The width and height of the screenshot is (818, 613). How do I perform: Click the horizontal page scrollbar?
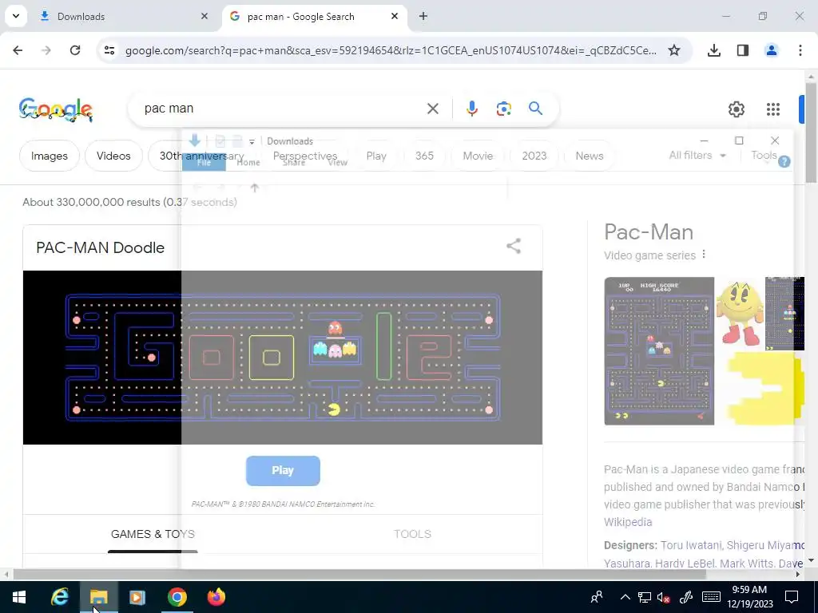[x=360, y=575]
